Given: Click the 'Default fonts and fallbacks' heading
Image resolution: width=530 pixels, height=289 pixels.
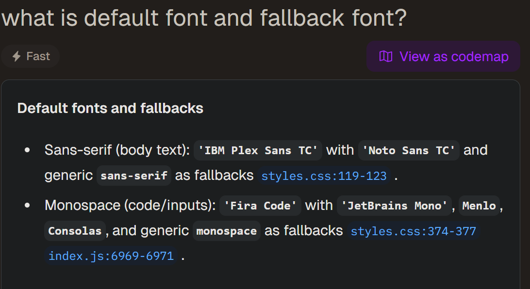Looking at the screenshot, I should pos(110,108).
